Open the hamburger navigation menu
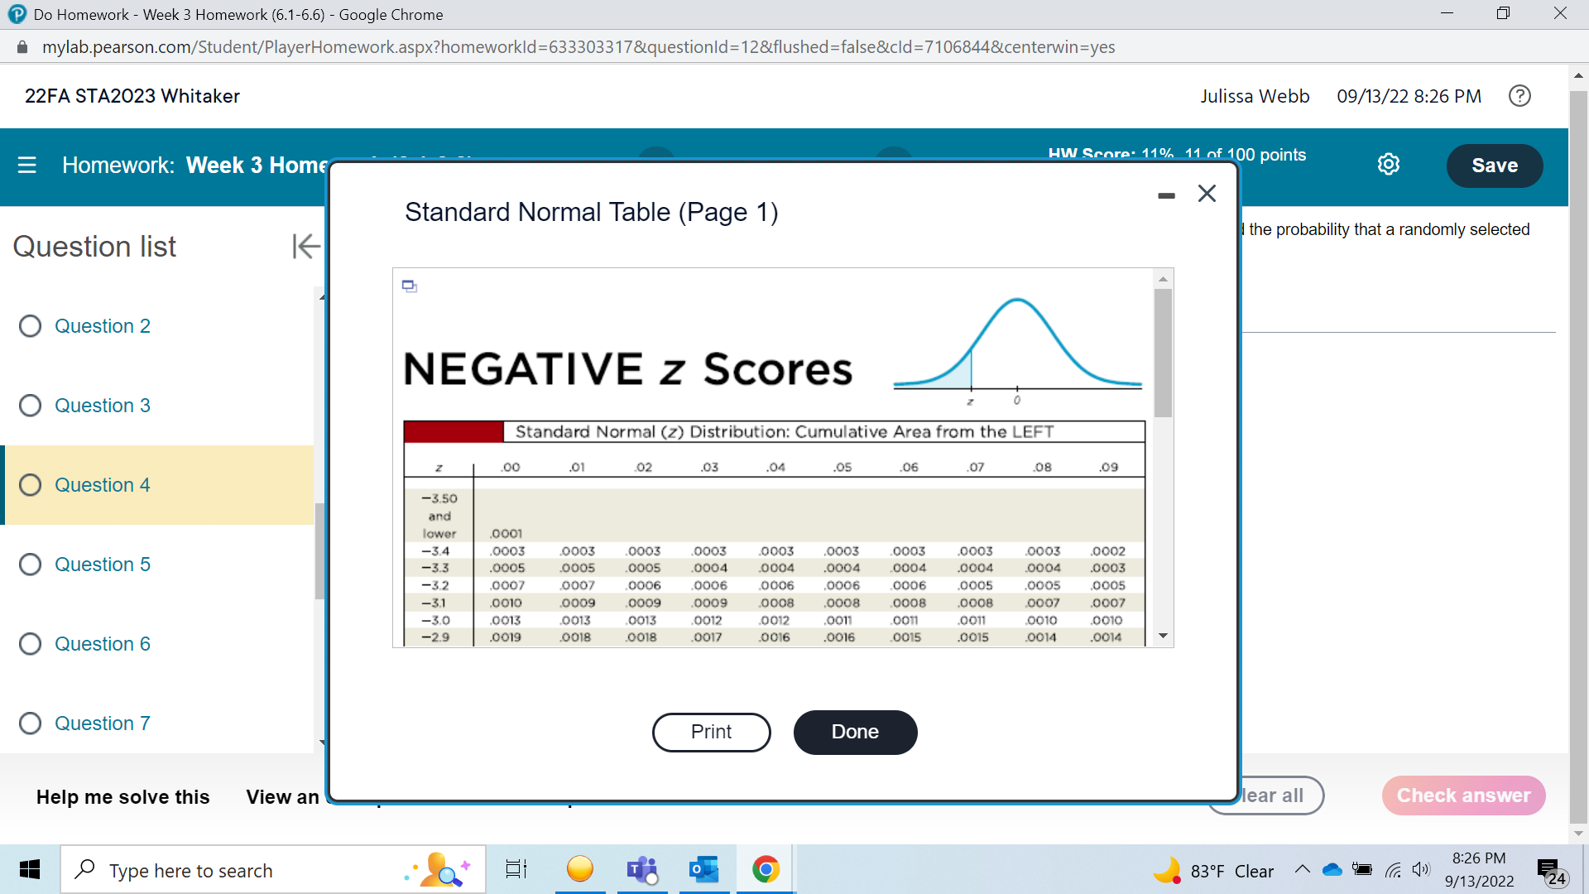1589x894 pixels. [x=27, y=165]
